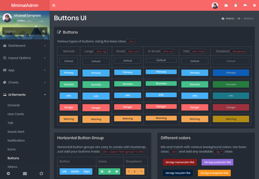Click the Large Primary button
259x179 pixels.
click(x=96, y=73)
